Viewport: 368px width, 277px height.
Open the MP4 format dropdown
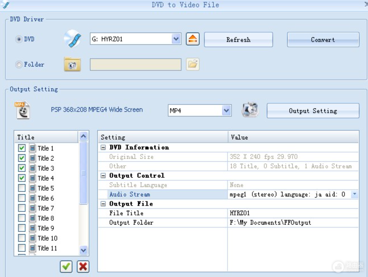[226, 110]
